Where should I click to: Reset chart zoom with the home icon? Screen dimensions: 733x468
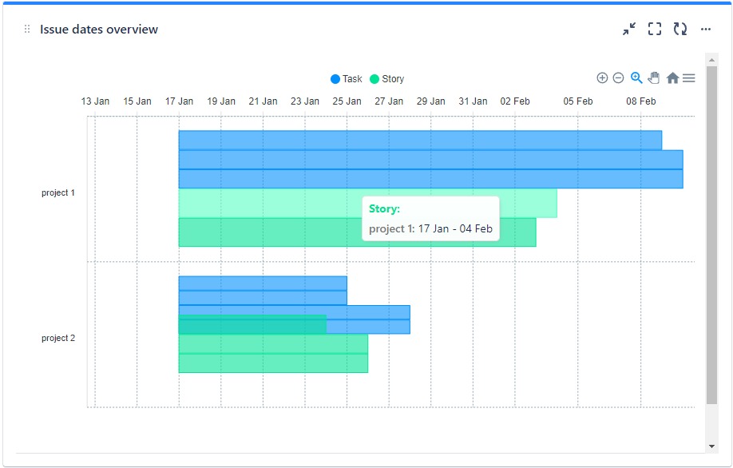[x=672, y=77]
